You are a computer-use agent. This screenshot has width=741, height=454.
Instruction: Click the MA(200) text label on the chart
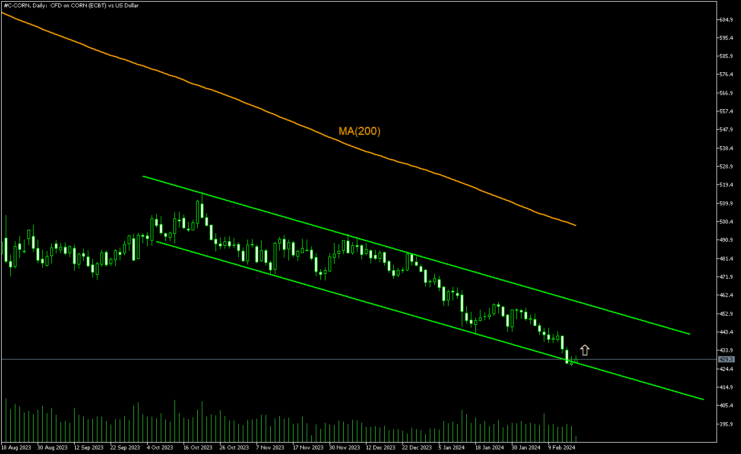click(x=359, y=131)
